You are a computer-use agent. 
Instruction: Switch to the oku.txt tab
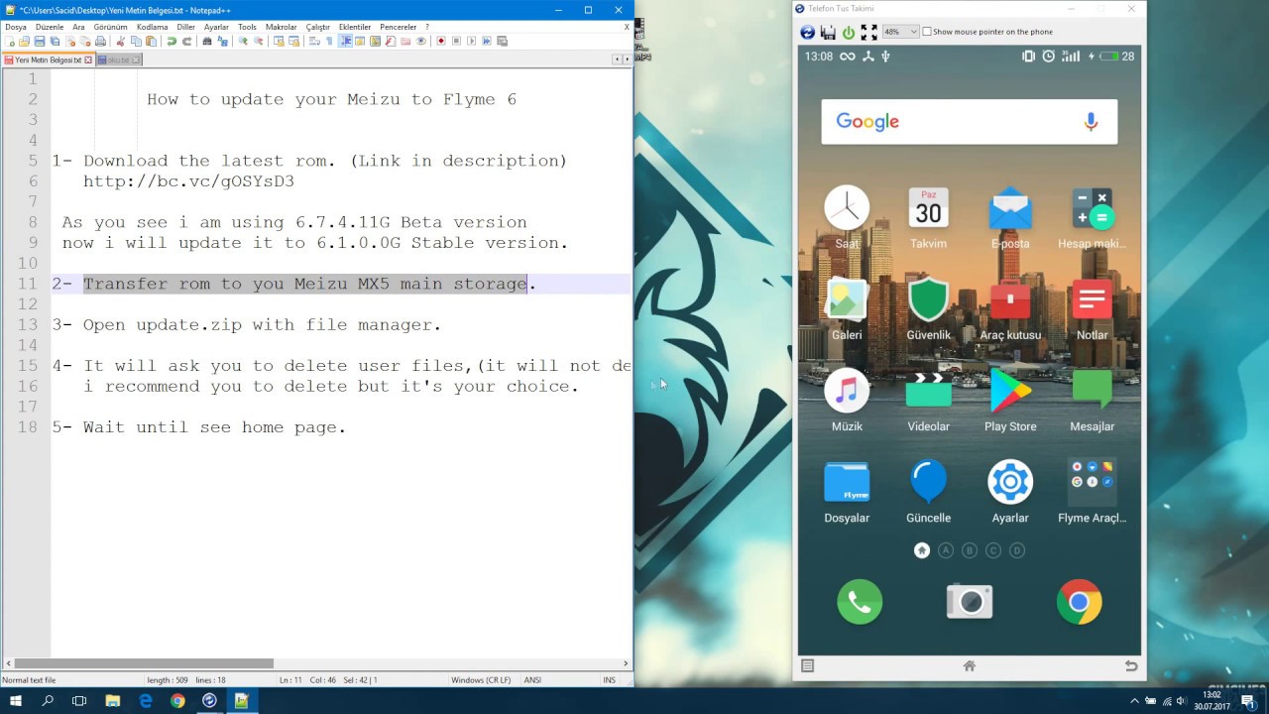pos(119,59)
